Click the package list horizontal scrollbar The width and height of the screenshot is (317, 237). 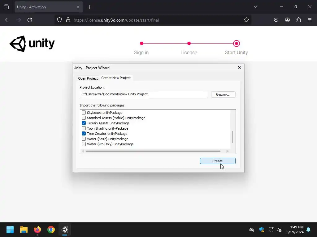[153, 151]
